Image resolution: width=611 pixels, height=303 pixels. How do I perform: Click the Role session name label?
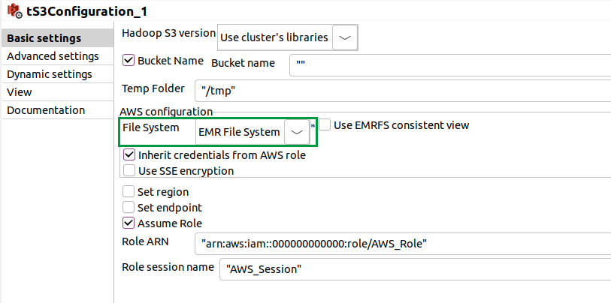[x=168, y=267]
